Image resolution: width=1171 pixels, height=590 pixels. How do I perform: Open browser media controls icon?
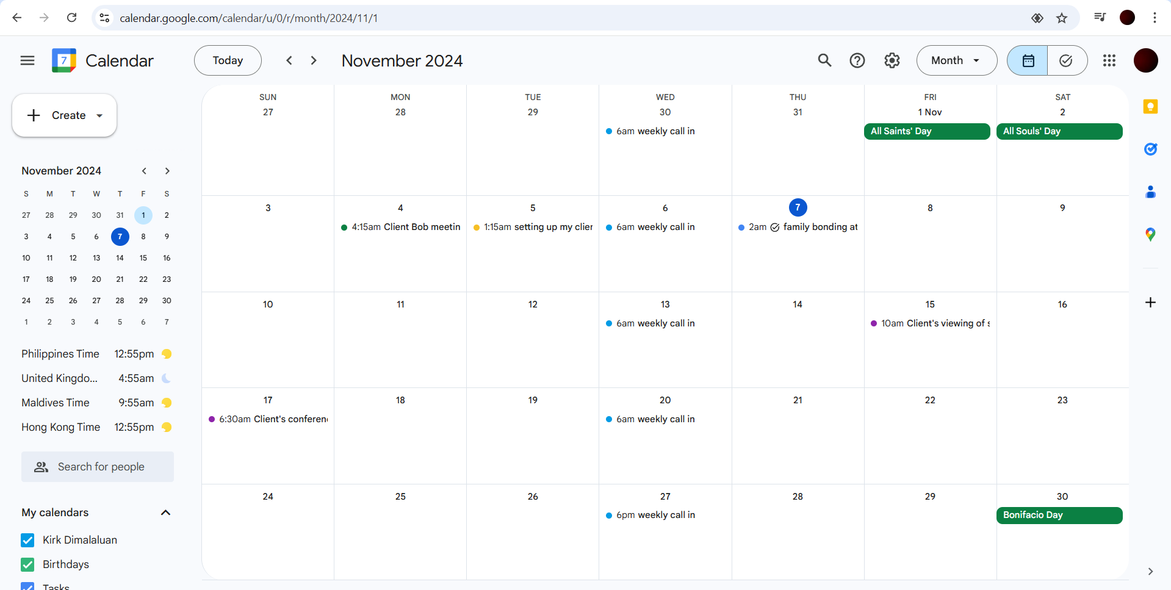click(x=1100, y=18)
